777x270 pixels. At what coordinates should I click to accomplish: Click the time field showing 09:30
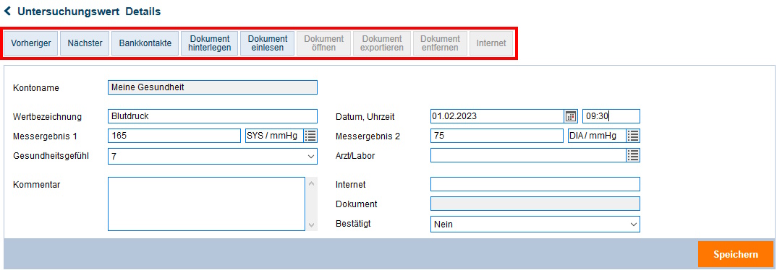click(x=611, y=116)
